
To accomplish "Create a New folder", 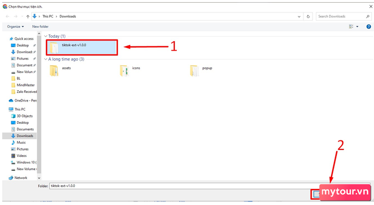I will coord(40,27).
